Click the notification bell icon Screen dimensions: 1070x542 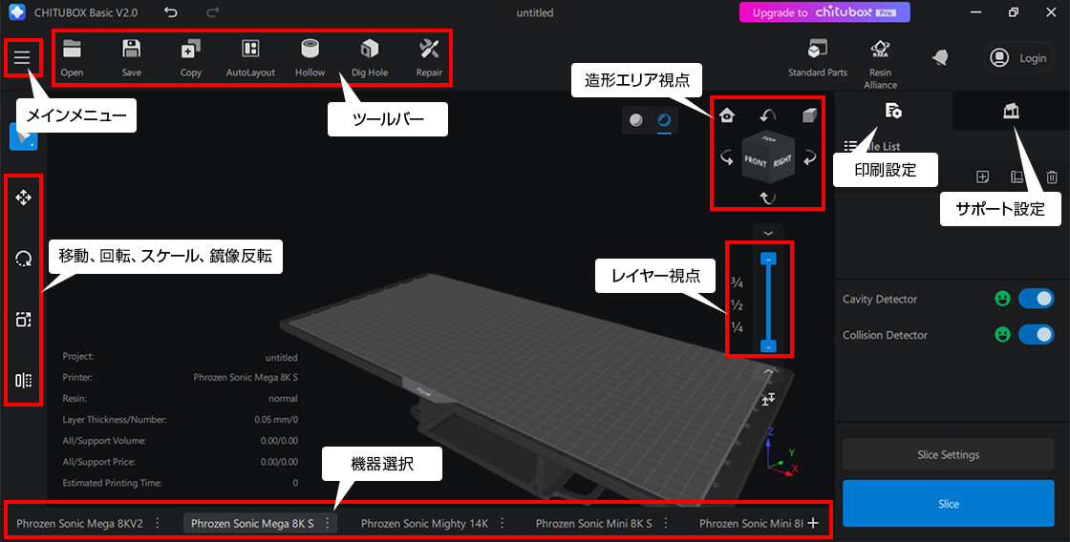point(940,58)
